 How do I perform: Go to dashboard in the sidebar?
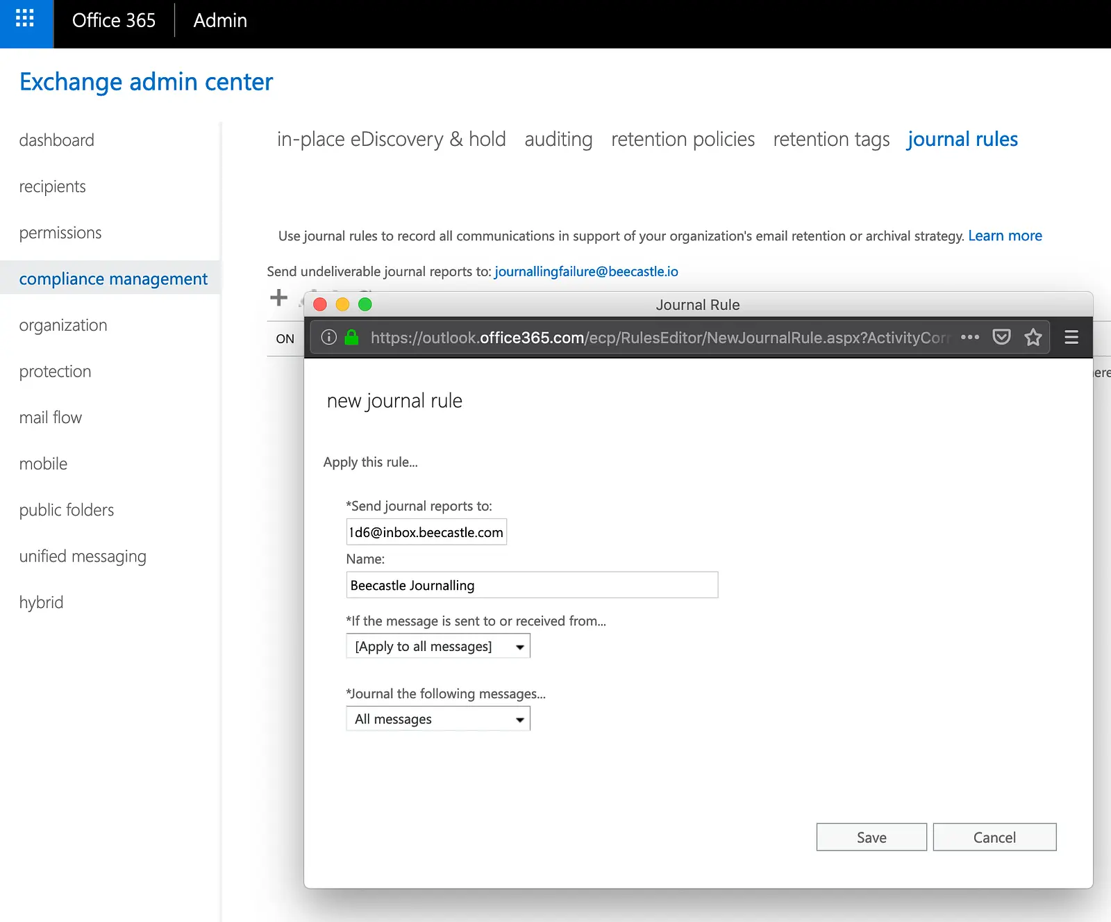(57, 140)
